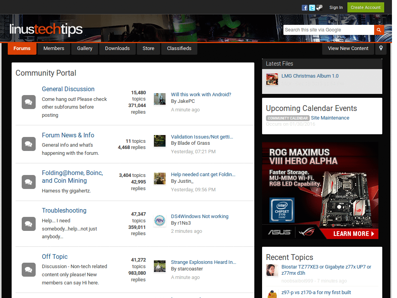Screen dimensions: 397x298
Task: Click Off Topic speech bubble icon
Action: (29, 269)
